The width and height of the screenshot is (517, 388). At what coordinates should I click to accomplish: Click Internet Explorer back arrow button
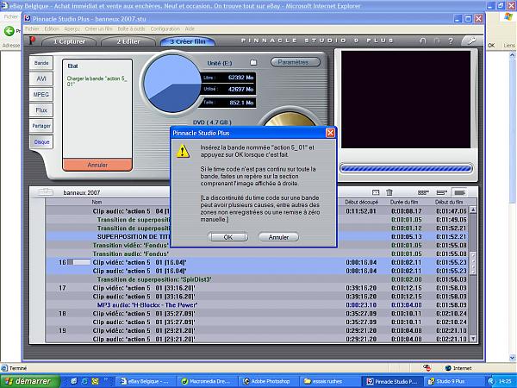[9, 31]
